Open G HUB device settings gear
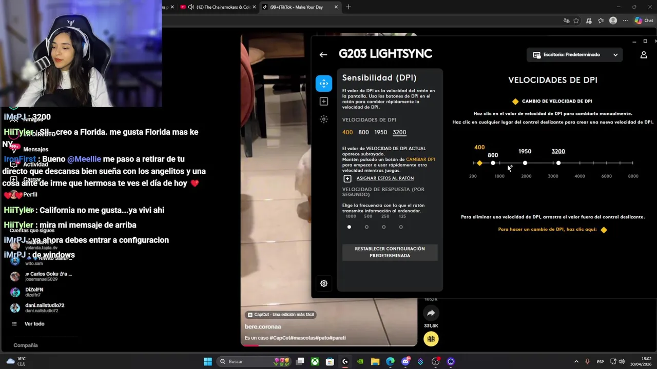 click(x=324, y=283)
